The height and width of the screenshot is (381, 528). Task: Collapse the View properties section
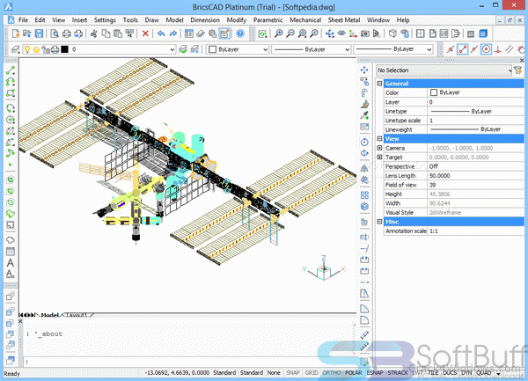click(x=379, y=139)
